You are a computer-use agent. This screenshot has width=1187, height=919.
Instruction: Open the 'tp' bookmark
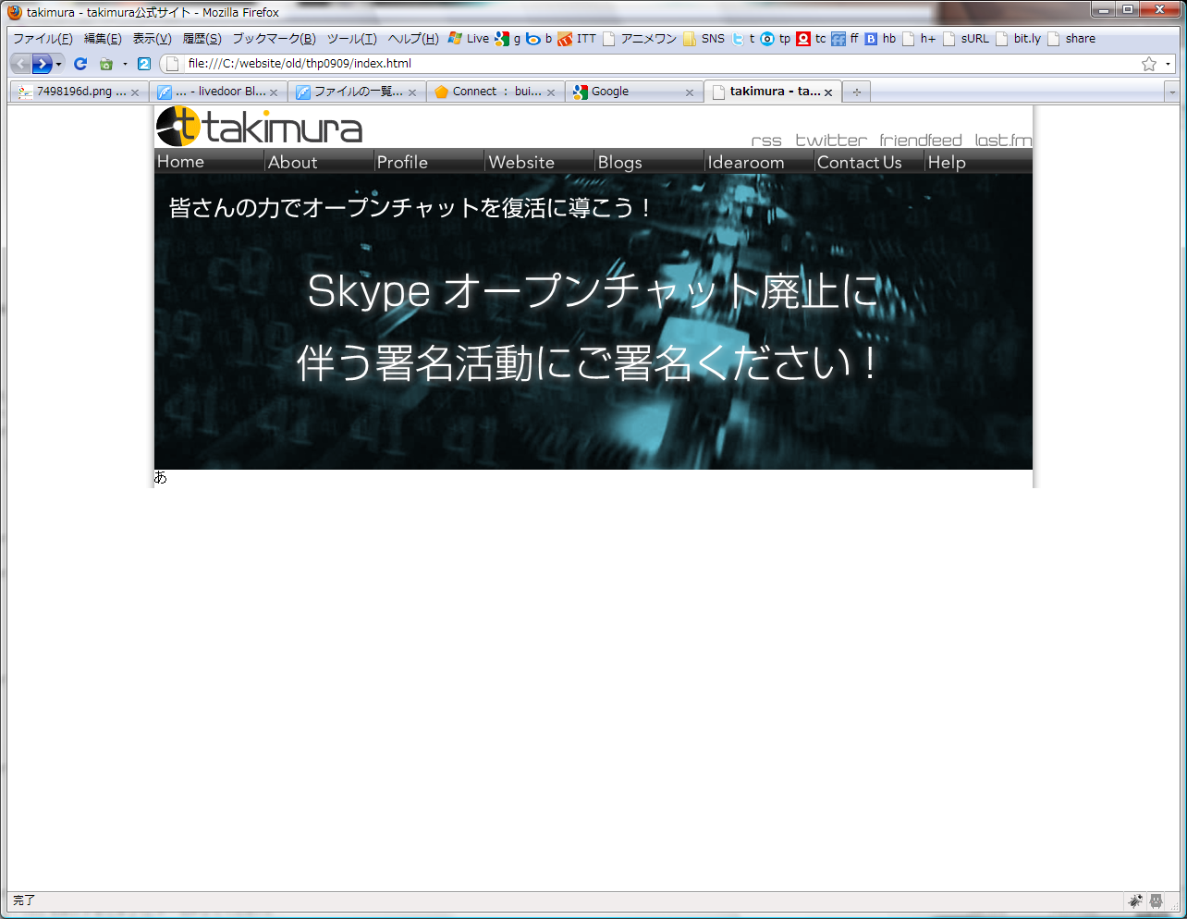[776, 39]
